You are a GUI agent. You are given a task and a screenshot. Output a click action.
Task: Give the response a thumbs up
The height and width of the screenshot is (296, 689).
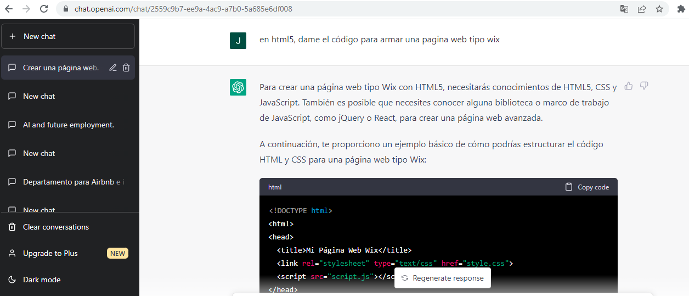tap(629, 86)
